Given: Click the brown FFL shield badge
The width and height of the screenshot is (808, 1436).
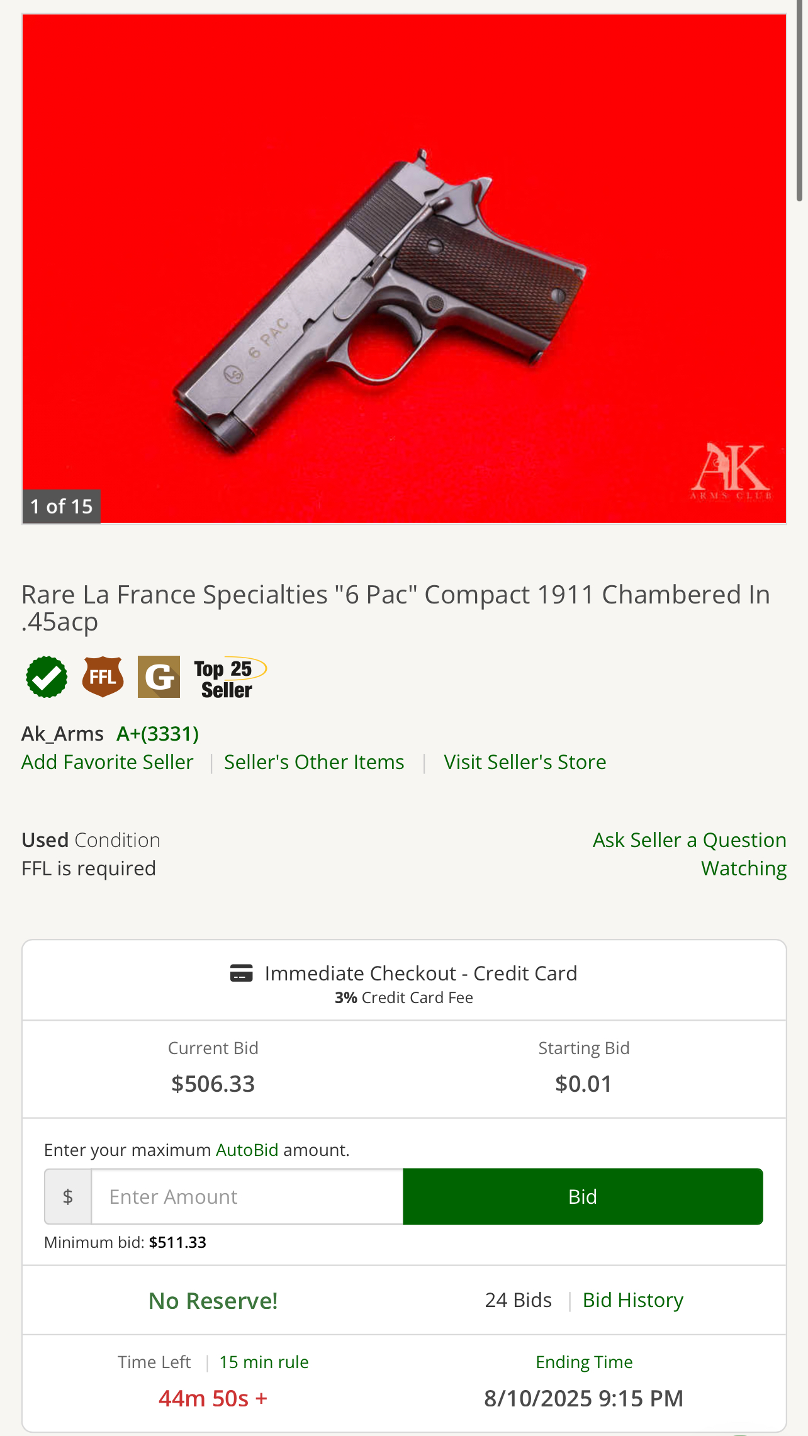Looking at the screenshot, I should 103,677.
